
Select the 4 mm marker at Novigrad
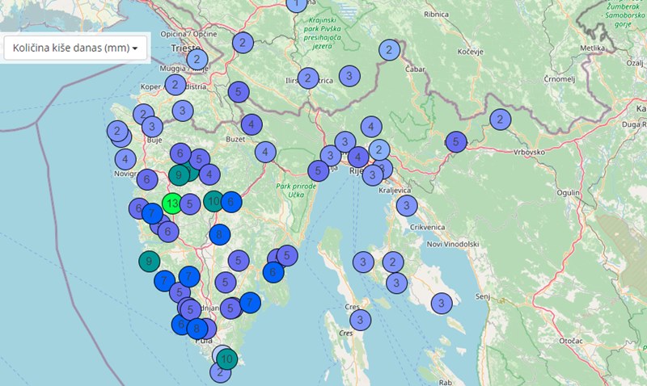click(125, 159)
